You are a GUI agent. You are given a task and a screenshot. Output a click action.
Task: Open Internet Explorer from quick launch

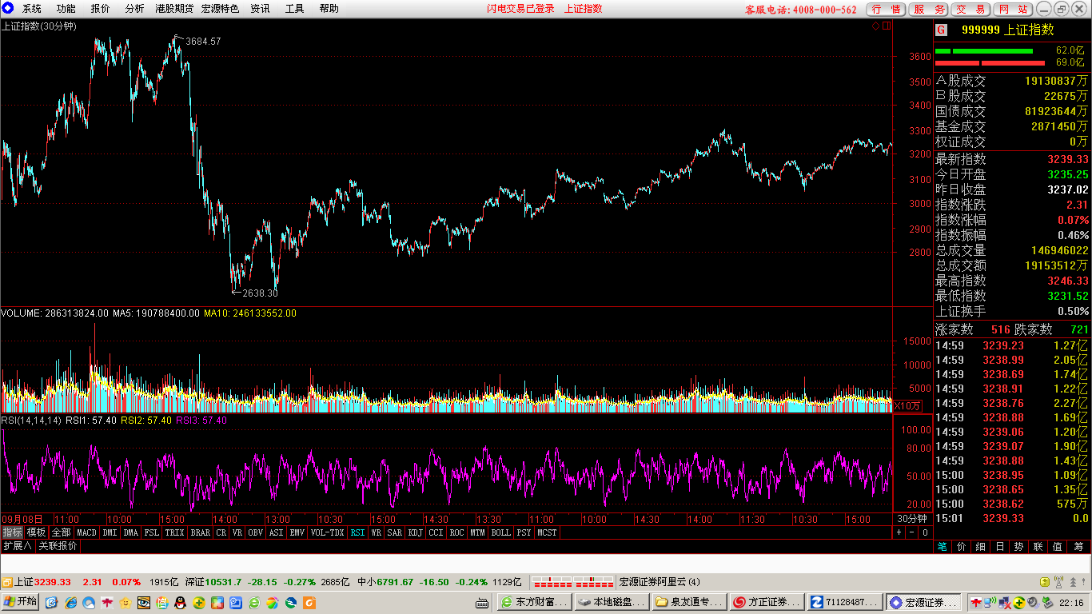click(x=71, y=602)
